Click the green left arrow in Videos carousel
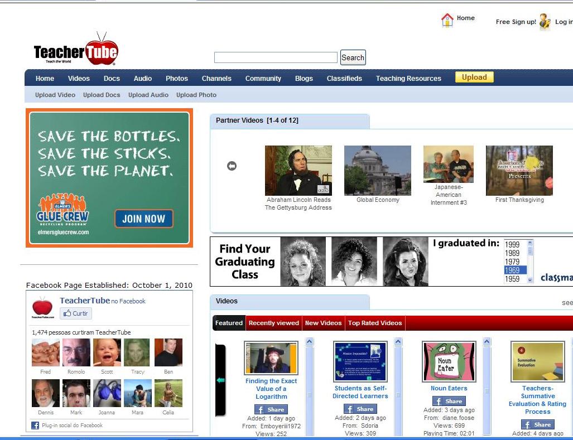573x440 pixels. pyautogui.click(x=220, y=380)
